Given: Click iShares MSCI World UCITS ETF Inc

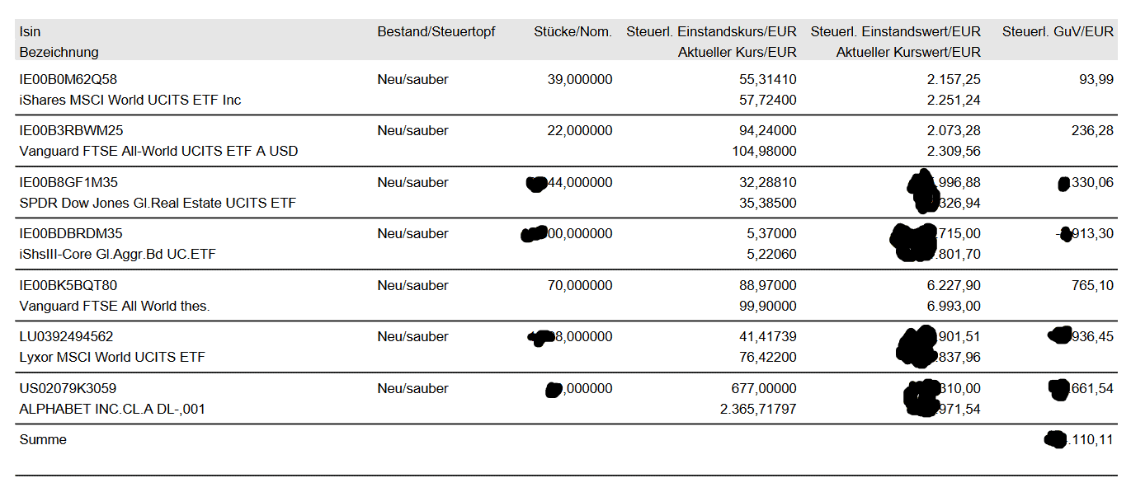Looking at the screenshot, I should [130, 100].
